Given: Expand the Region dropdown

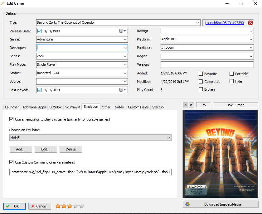Looking at the screenshot, I should pos(251,56).
